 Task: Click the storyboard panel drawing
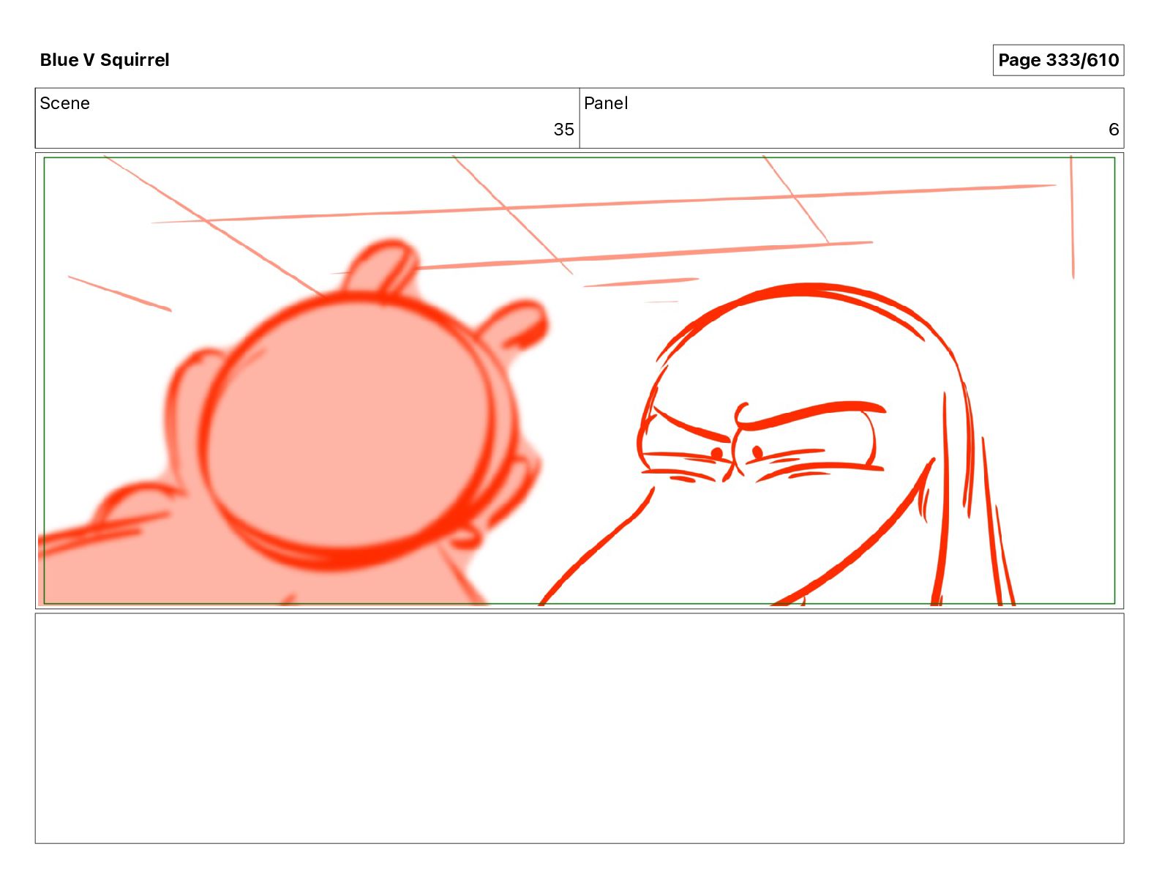point(579,381)
